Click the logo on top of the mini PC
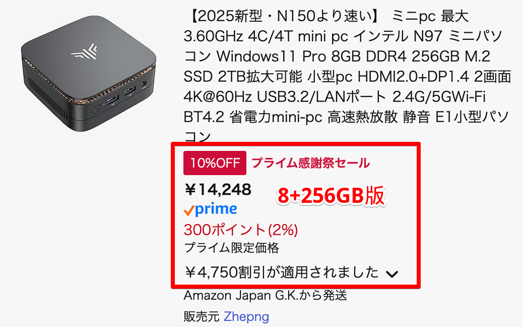Screen dimensions: 523x327 (84, 51)
